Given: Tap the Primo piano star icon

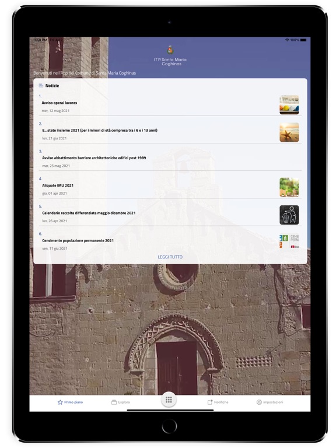Looking at the screenshot, I should [x=60, y=402].
